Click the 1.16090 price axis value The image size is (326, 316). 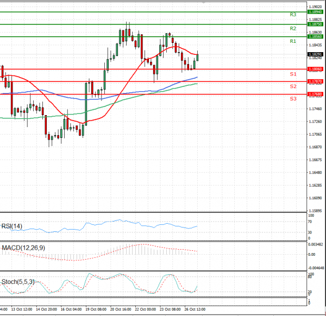pos(315,198)
